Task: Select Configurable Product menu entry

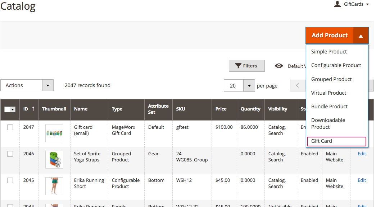Action: (336, 65)
